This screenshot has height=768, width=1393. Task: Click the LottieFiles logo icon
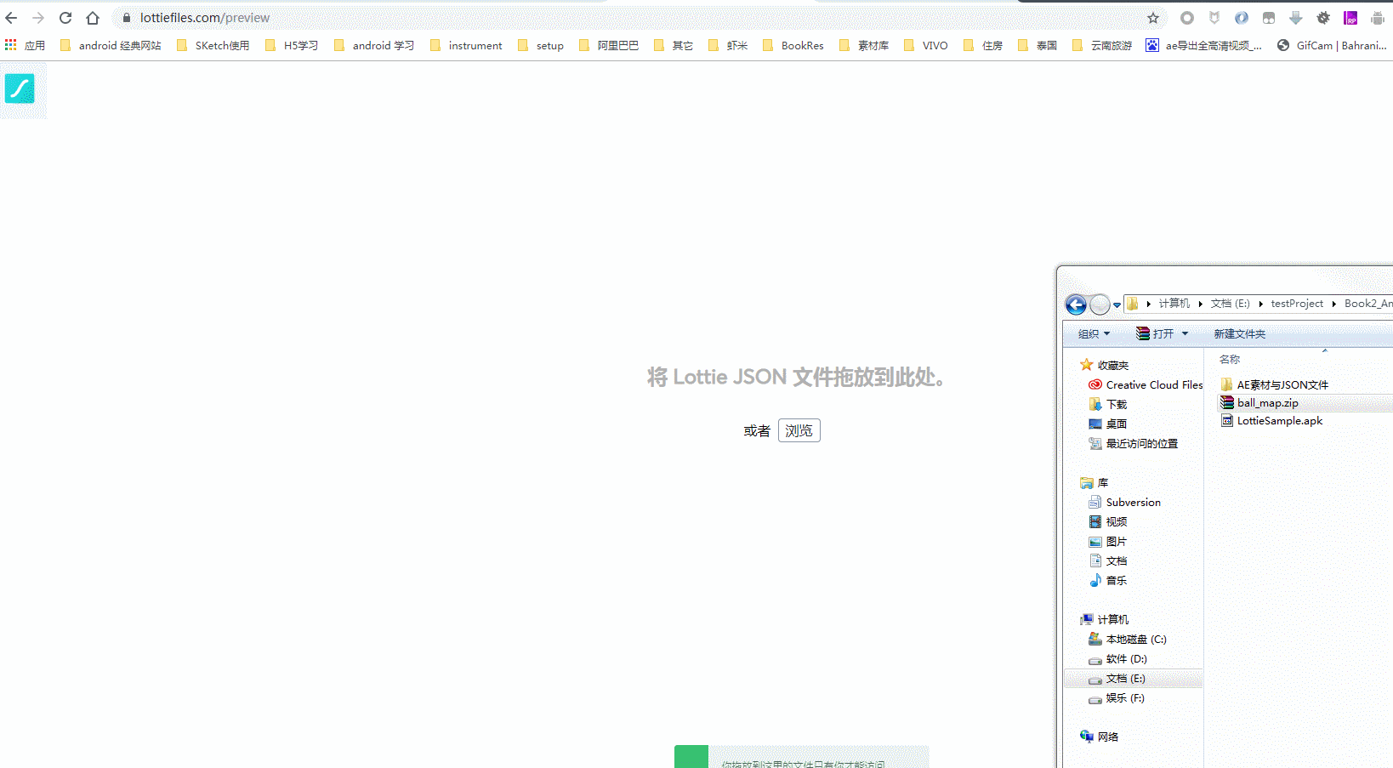coord(20,88)
